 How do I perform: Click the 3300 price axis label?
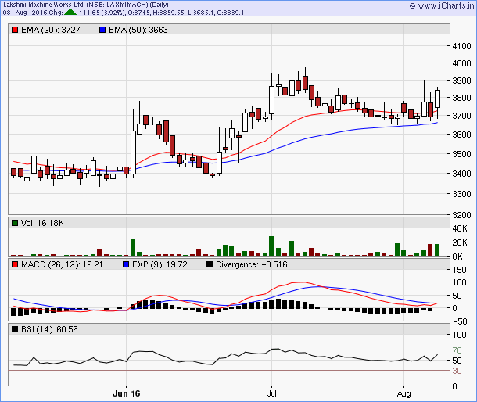pyautogui.click(x=461, y=194)
